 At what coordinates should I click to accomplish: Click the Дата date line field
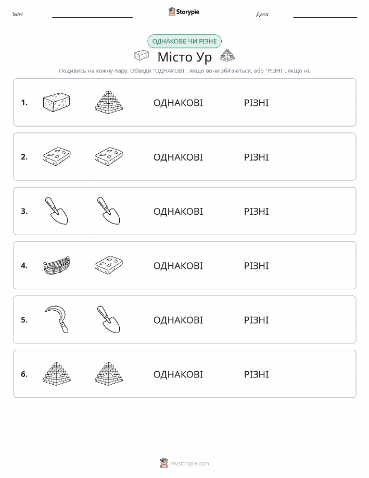pyautogui.click(x=325, y=14)
